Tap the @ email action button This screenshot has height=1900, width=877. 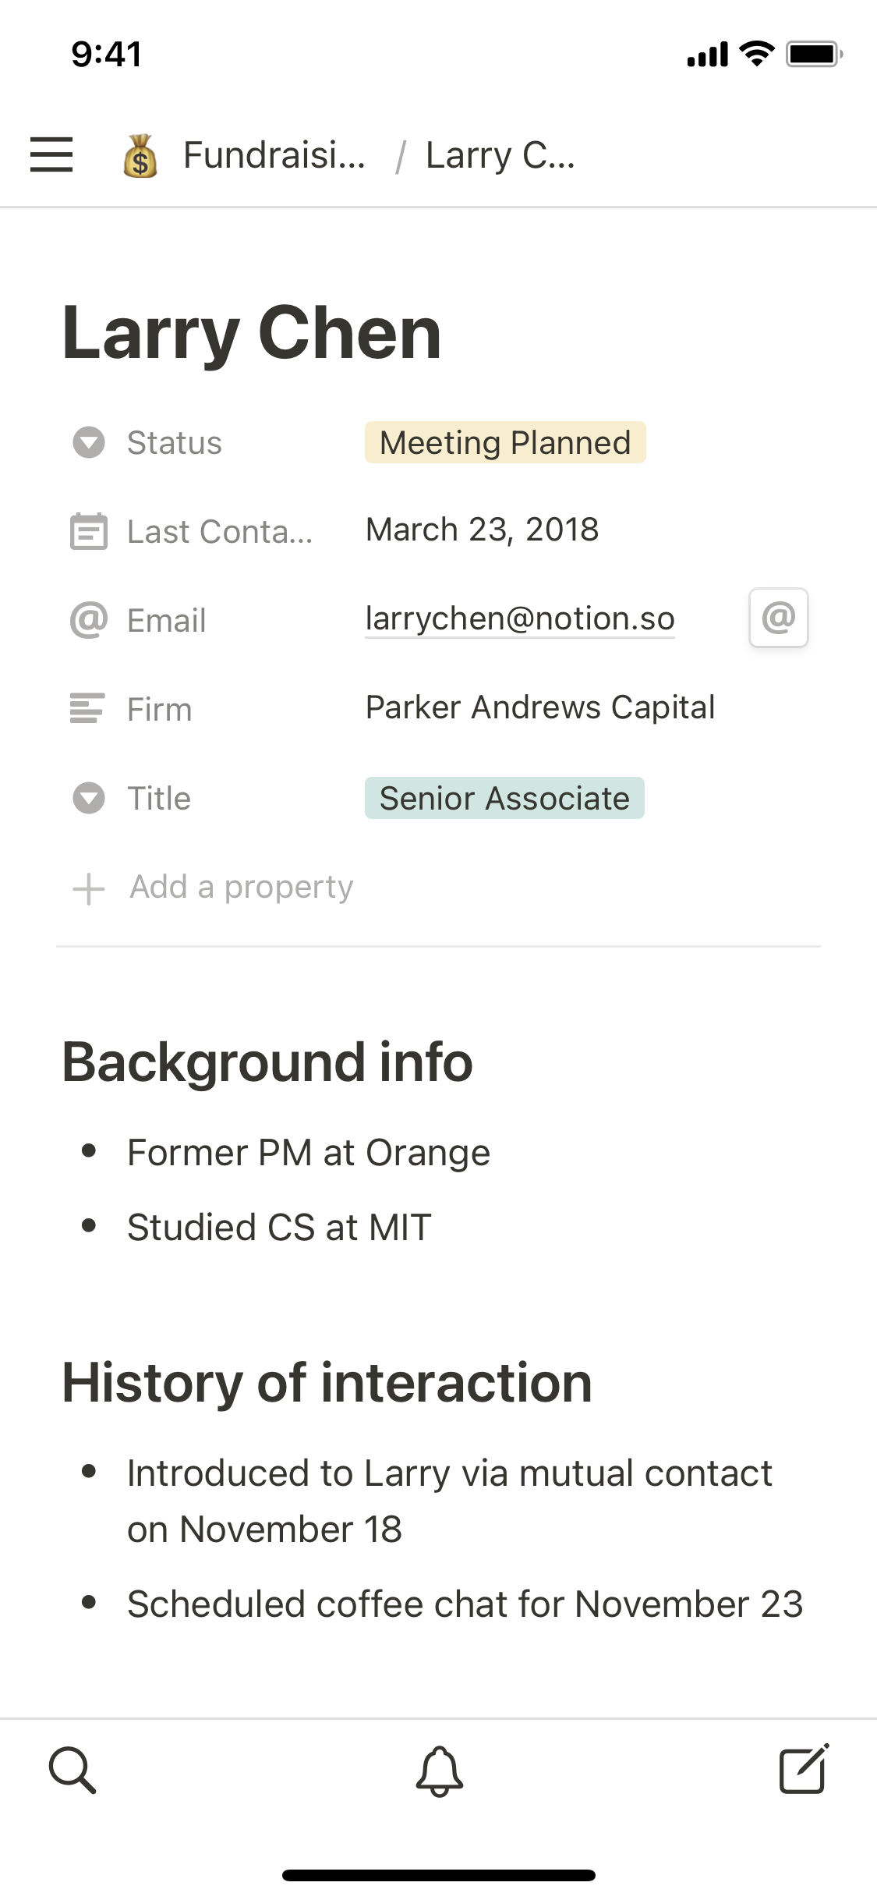(778, 618)
